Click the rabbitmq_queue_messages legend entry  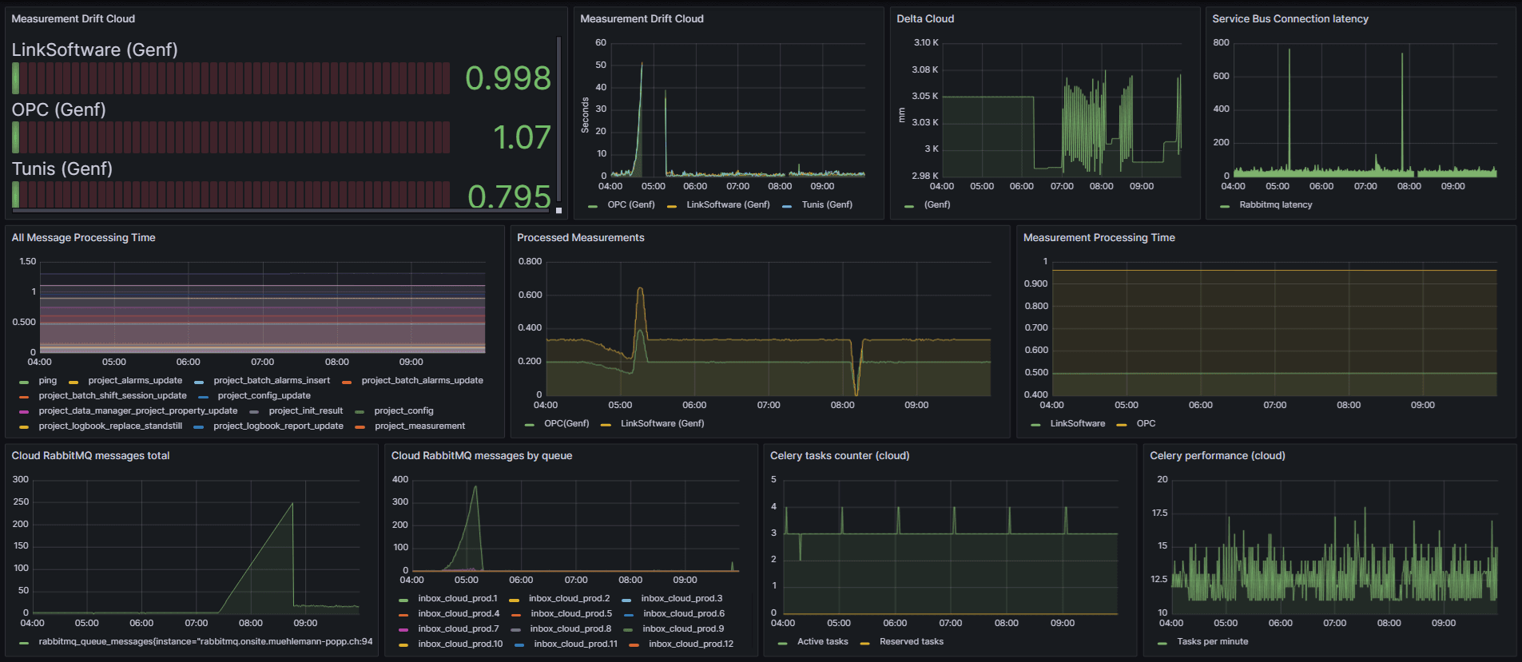point(205,642)
